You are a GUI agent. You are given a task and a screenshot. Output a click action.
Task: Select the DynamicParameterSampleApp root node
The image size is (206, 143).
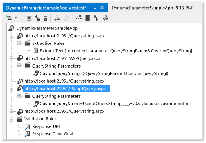pos(47,28)
